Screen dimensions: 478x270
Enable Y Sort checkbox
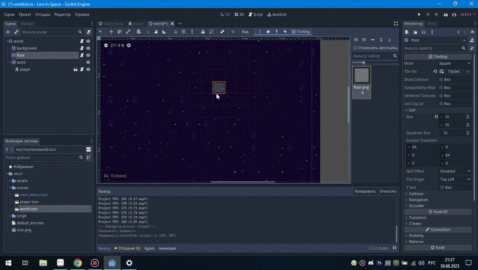pos(442,187)
